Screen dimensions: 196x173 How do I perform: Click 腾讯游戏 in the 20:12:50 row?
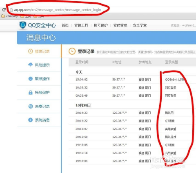171,137
